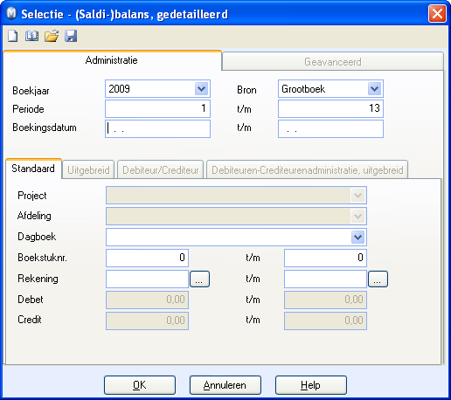Click the New blank selection icon
Image resolution: width=451 pixels, height=400 pixels.
(x=13, y=36)
